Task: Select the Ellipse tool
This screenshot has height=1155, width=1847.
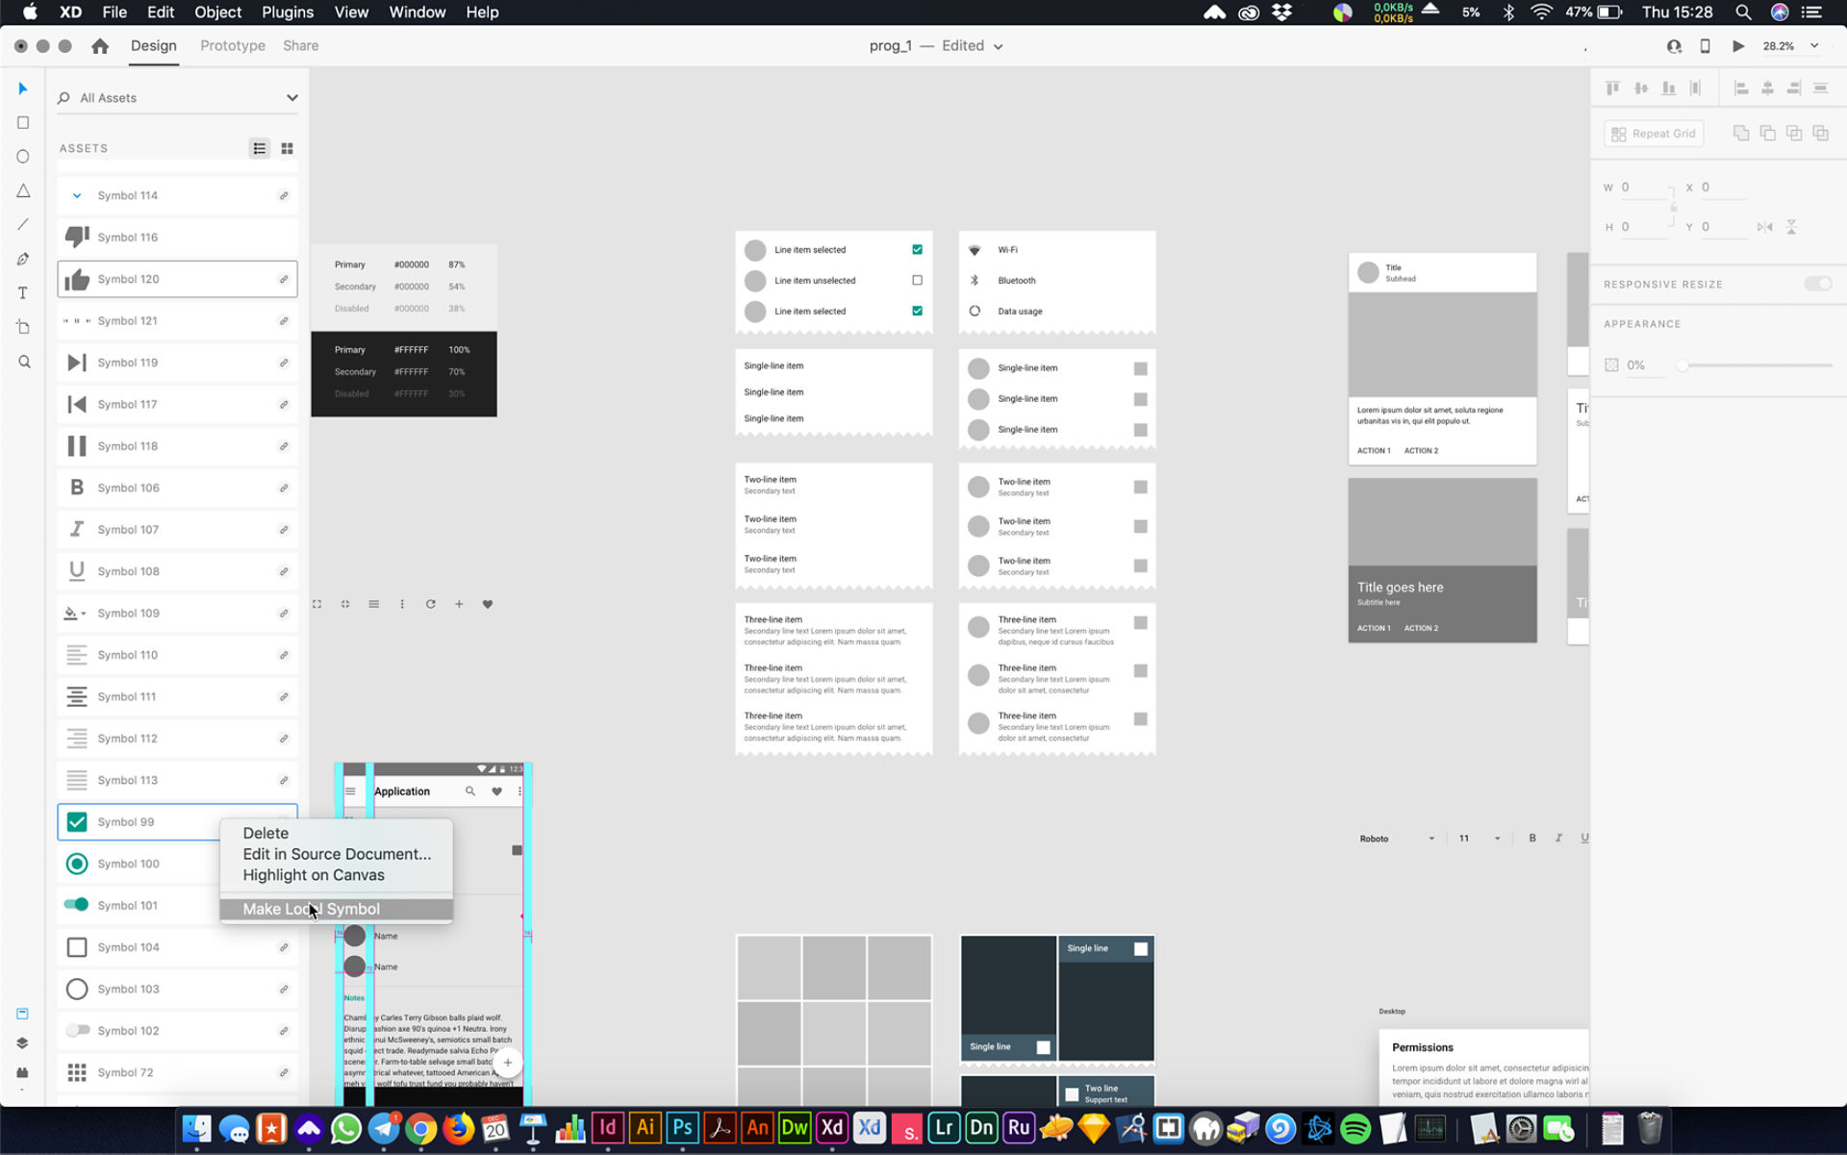Action: (x=22, y=156)
